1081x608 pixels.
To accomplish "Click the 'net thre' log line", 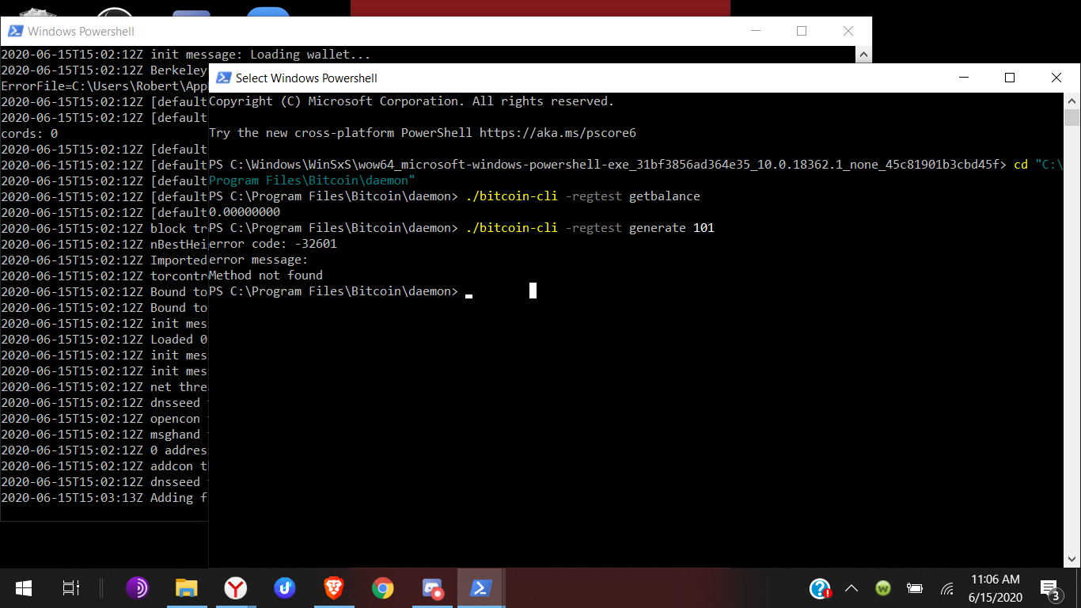I will pyautogui.click(x=104, y=387).
